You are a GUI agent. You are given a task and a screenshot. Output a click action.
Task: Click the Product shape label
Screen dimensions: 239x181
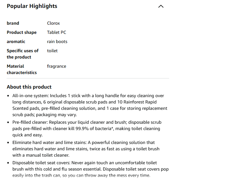[21, 32]
